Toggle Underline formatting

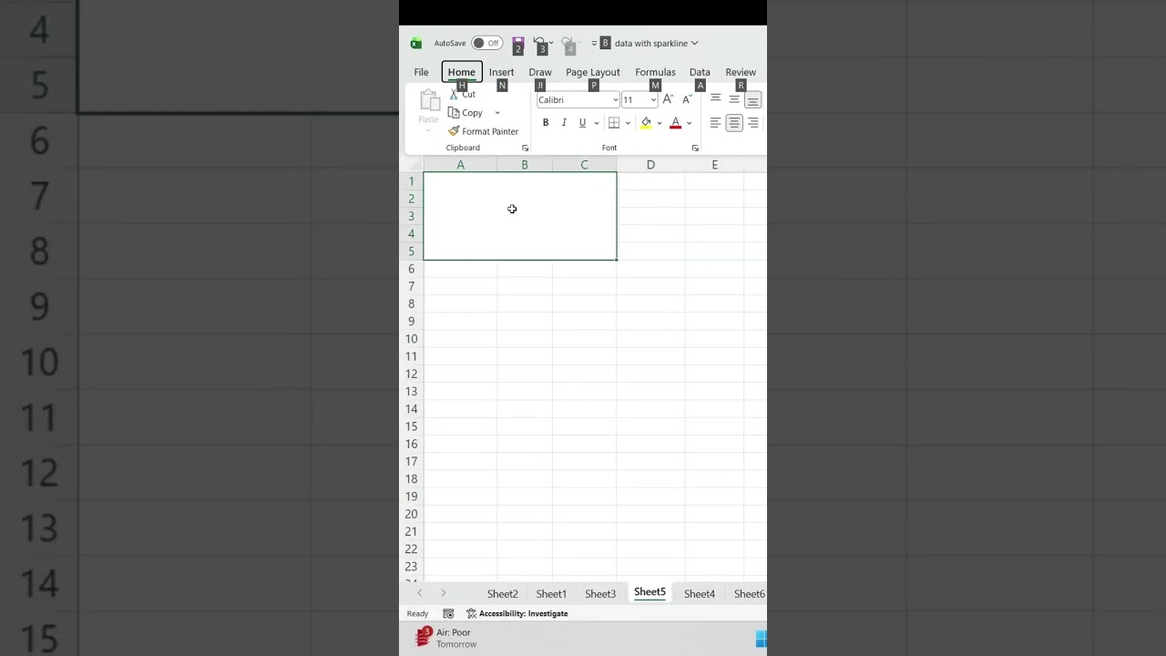click(582, 123)
